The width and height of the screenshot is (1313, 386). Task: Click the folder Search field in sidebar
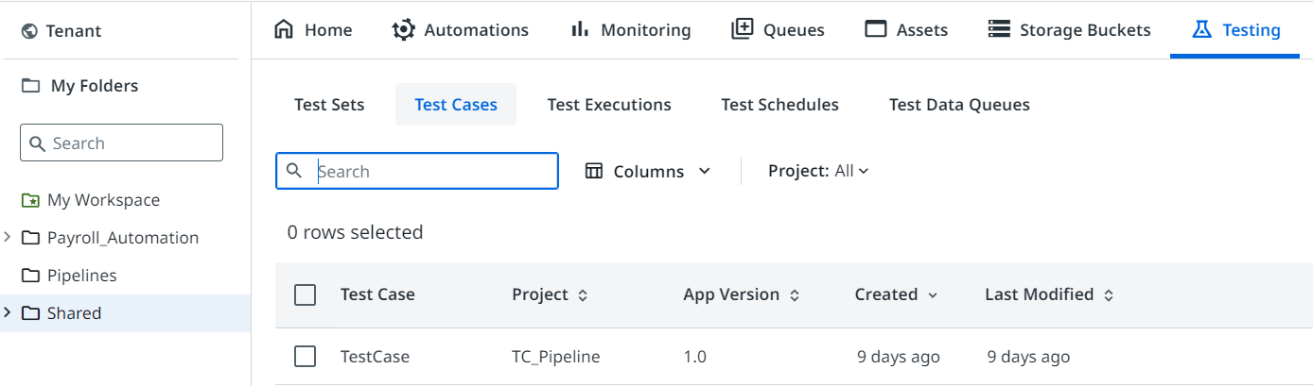click(x=121, y=143)
